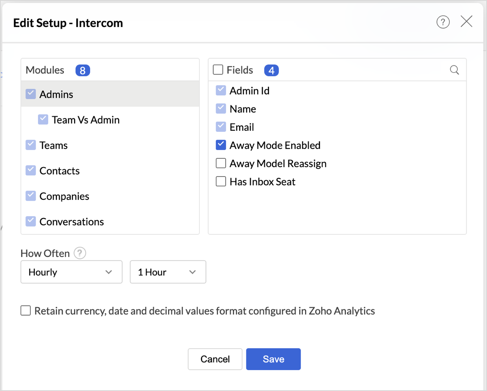Viewport: 487px width, 391px height.
Task: Enable Retain currency, date and decimal format
Action: click(x=25, y=311)
